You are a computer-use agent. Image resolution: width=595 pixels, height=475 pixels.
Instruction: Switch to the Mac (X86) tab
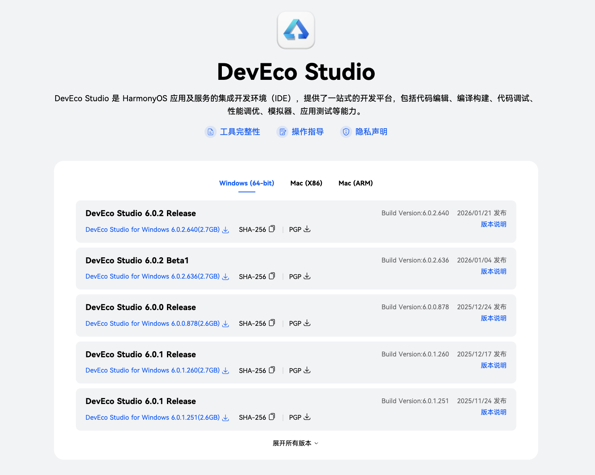[x=306, y=183]
